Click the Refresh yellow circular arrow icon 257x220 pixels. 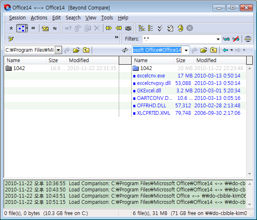(180, 28)
